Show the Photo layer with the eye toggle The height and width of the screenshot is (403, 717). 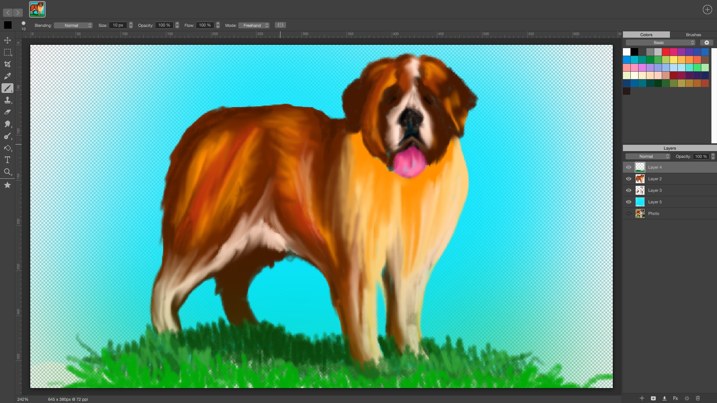[628, 213]
